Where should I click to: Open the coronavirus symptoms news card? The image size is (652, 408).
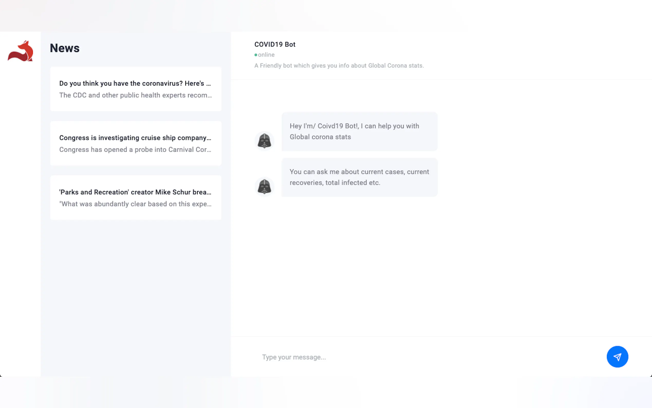tap(136, 89)
